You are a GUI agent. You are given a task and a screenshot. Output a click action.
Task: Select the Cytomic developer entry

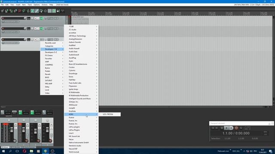click(81, 70)
